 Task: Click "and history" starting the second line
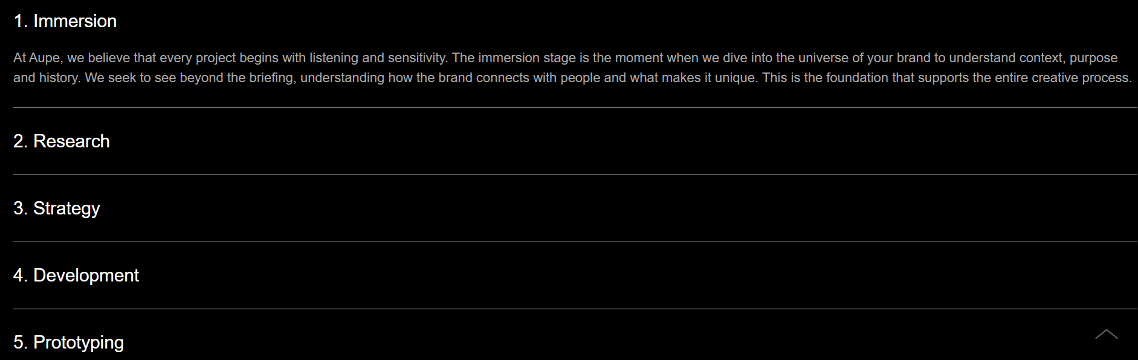(x=46, y=78)
